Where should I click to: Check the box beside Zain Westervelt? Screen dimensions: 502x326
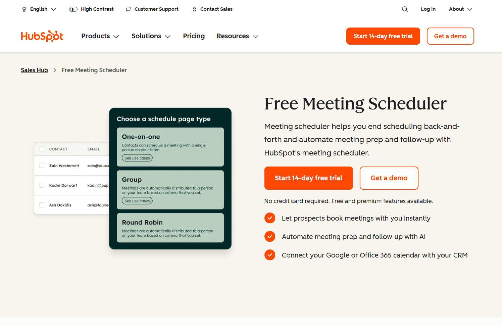pyautogui.click(x=42, y=166)
